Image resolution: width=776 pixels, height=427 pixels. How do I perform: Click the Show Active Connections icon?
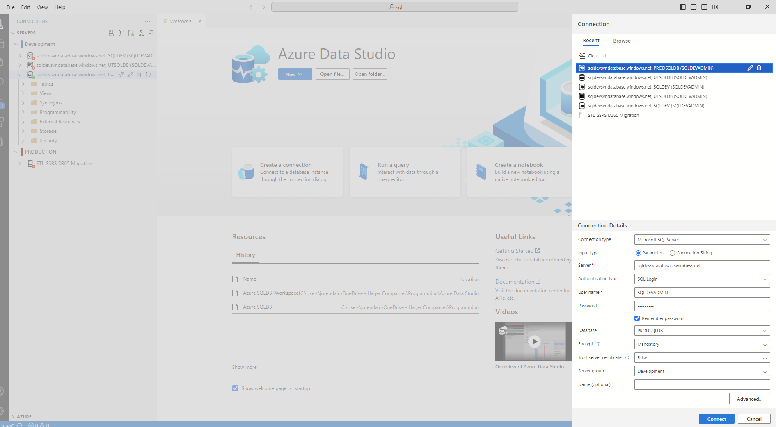(x=131, y=33)
